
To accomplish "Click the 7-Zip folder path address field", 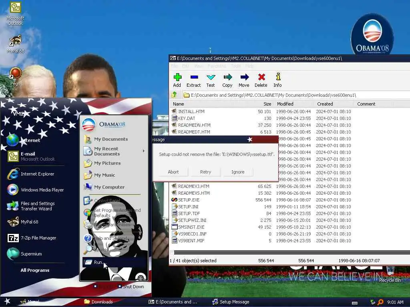I will (x=295, y=95).
